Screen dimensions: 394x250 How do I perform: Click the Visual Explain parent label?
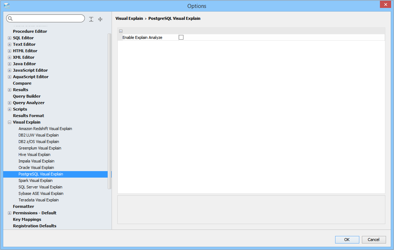[x=27, y=122]
